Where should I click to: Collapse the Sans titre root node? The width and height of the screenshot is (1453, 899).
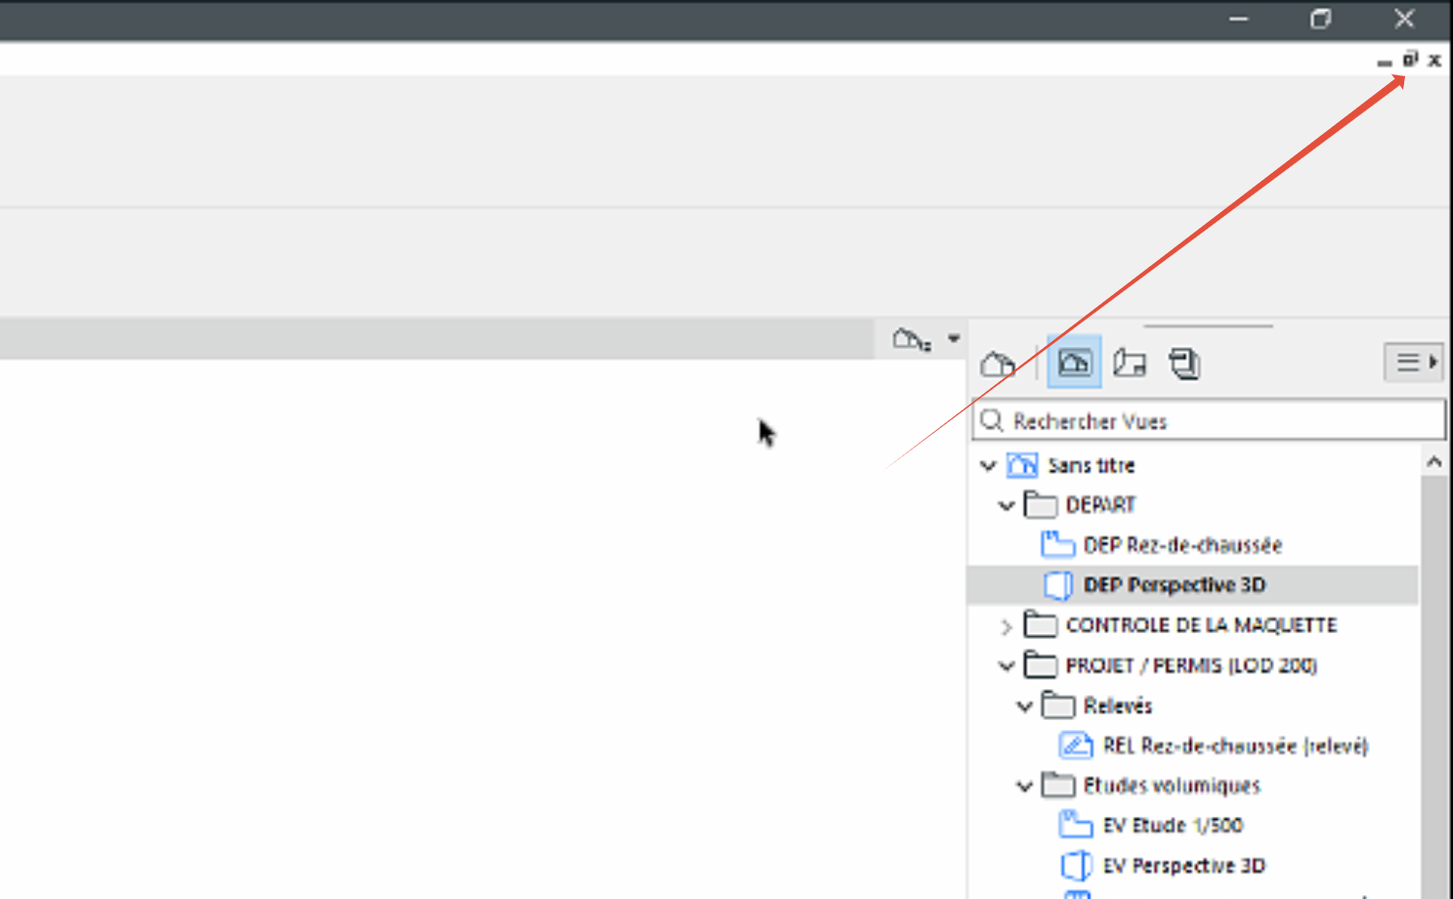988,466
